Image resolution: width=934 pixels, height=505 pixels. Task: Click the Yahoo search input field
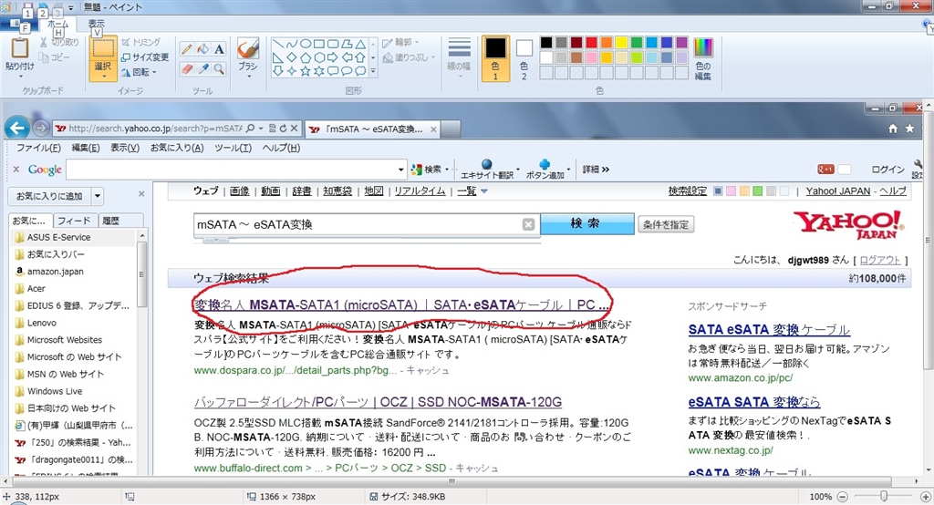point(356,224)
